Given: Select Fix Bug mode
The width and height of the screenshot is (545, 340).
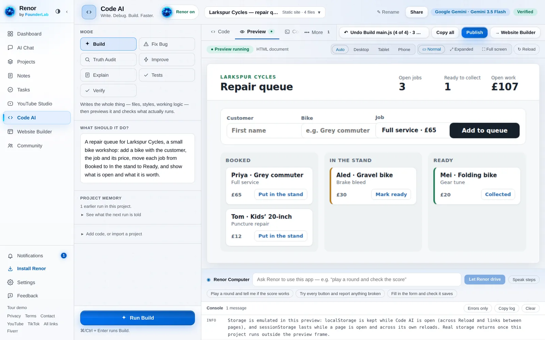Looking at the screenshot, I should click(167, 44).
